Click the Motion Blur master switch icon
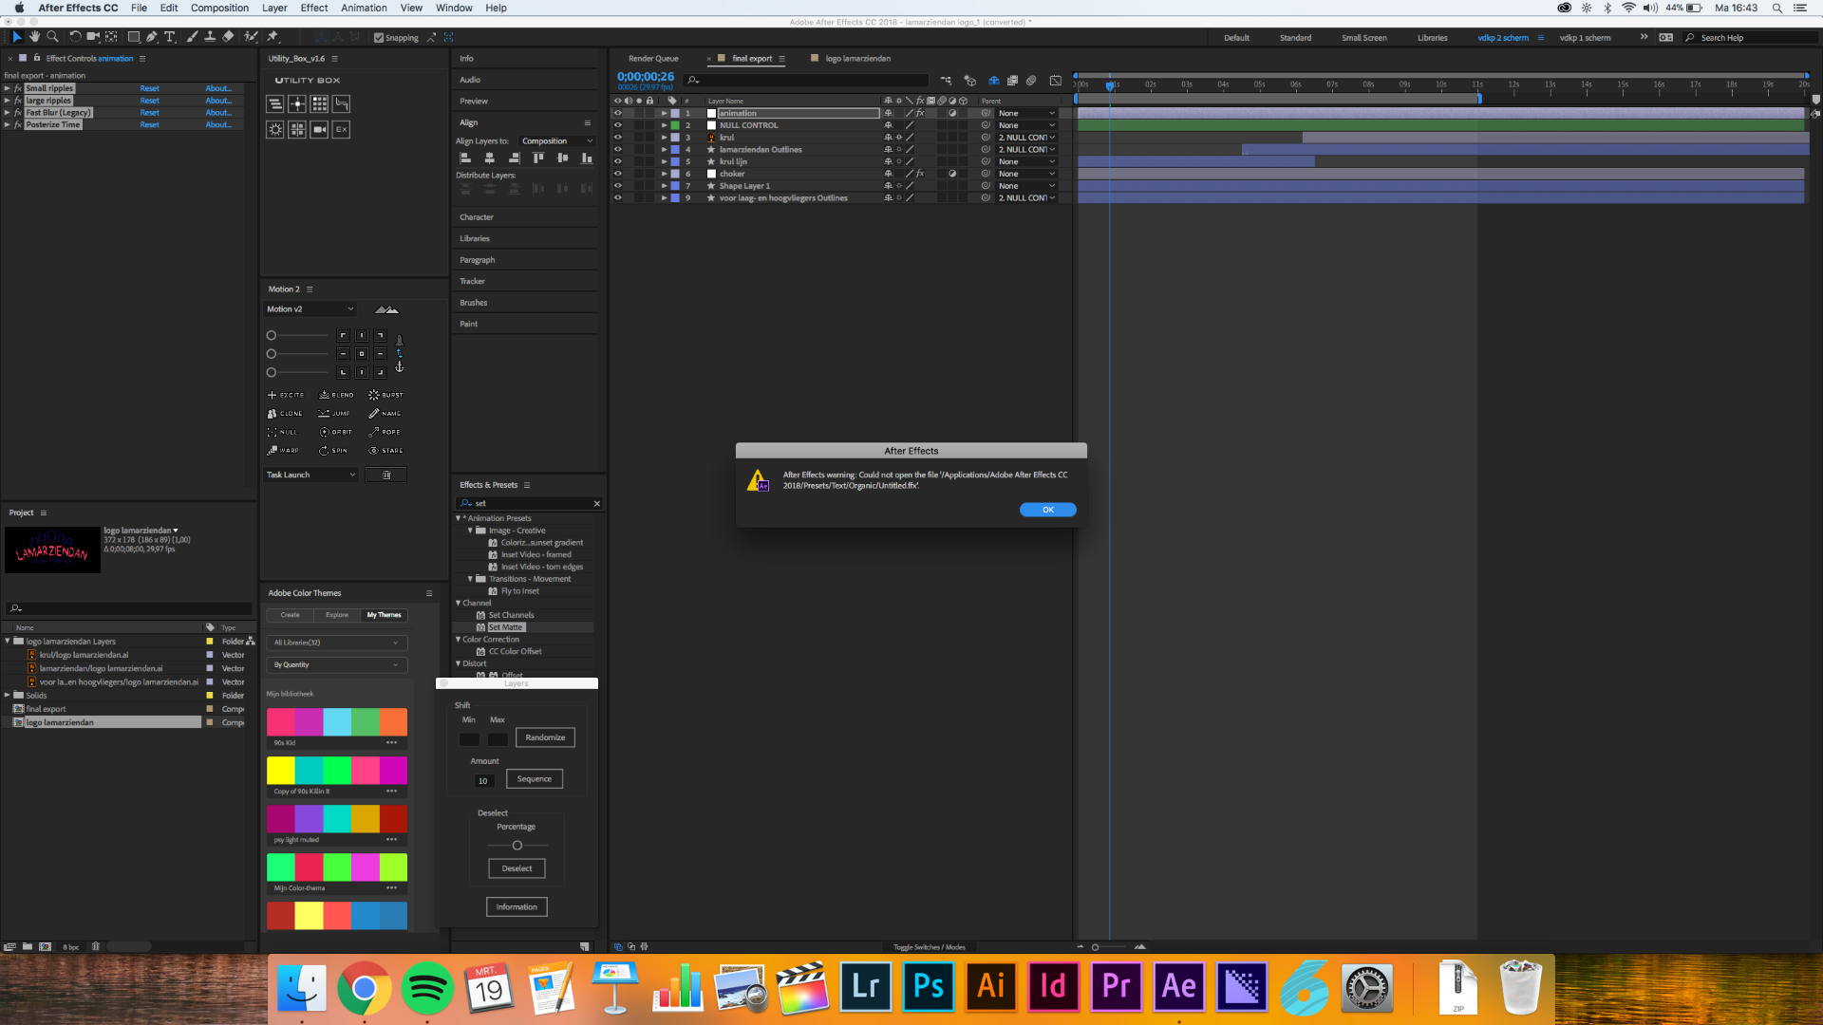Screen dimensions: 1823x1025 (x=993, y=80)
